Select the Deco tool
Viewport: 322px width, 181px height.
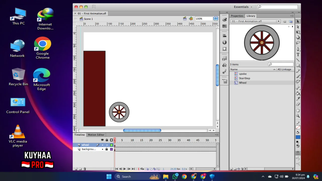tap(298, 82)
